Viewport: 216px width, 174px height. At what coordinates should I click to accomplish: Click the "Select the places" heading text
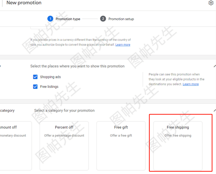(77, 66)
